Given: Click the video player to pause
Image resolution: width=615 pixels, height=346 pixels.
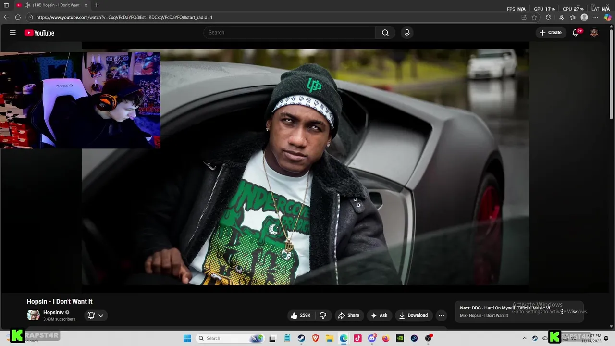Looking at the screenshot, I should tap(305, 167).
